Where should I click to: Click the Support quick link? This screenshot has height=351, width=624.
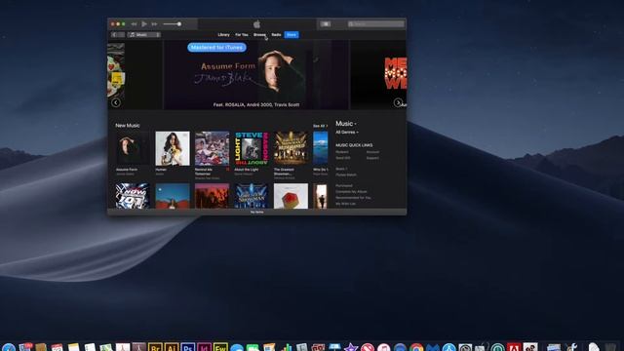point(372,158)
